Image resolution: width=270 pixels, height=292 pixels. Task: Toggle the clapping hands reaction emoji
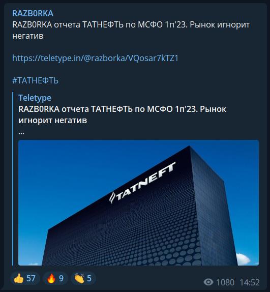click(x=79, y=279)
